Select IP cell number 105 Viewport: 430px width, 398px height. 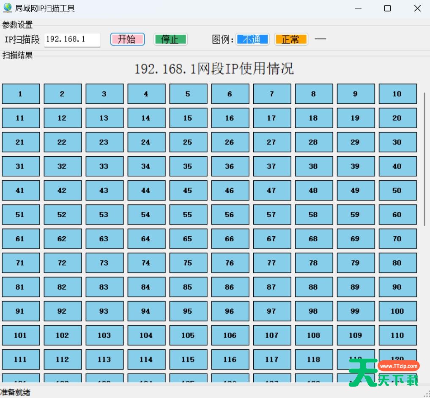tap(188, 335)
